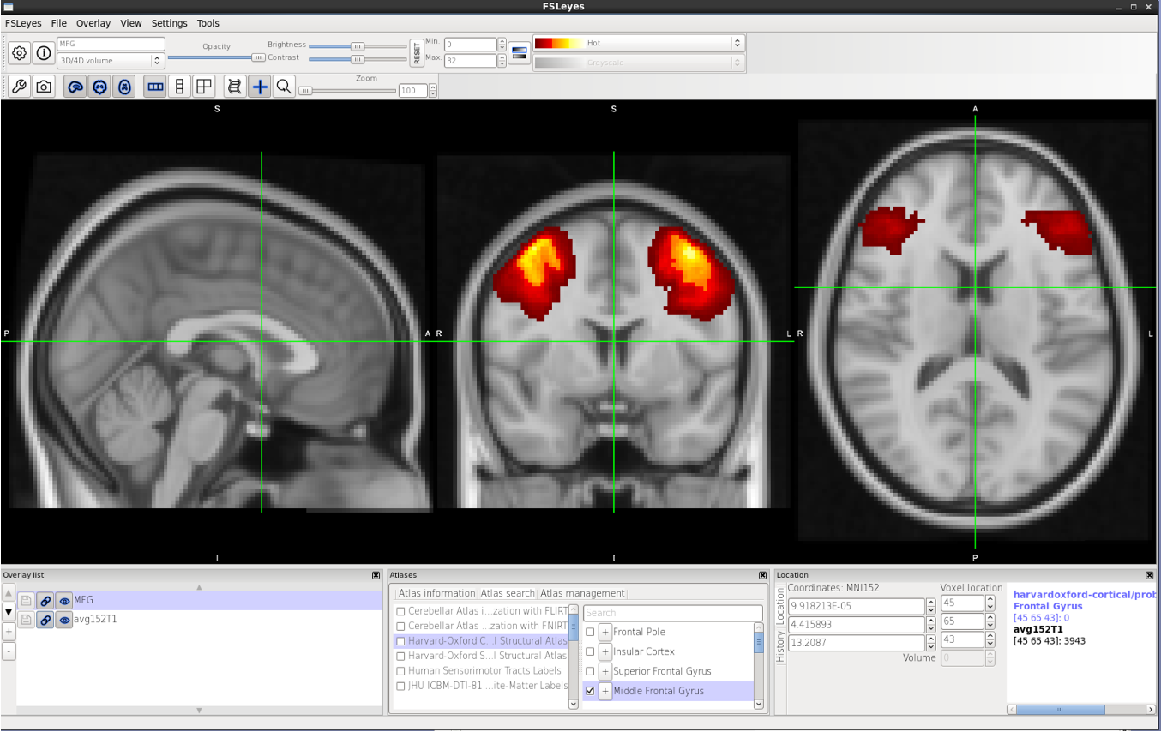Open the History tab in Location panel
The height and width of the screenshot is (732, 1161).
tap(779, 646)
